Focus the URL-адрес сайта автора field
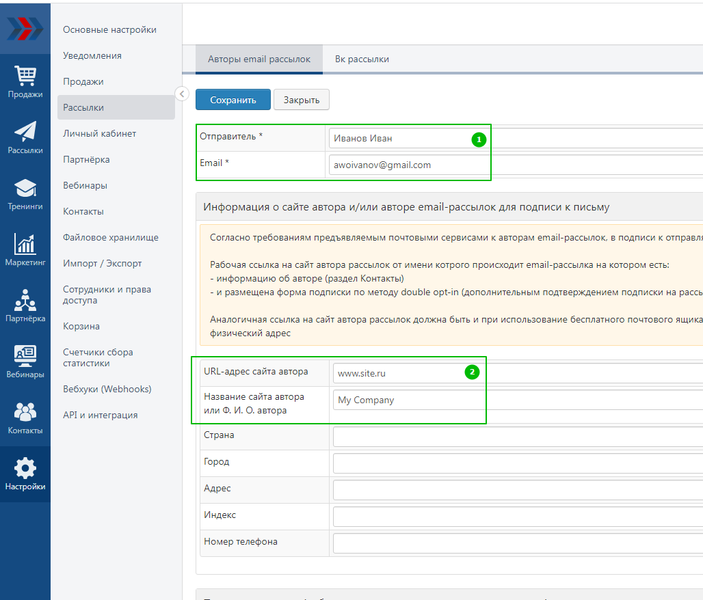The height and width of the screenshot is (600, 703). pos(397,373)
